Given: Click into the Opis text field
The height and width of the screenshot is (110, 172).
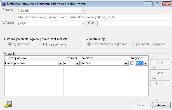Looking at the screenshot, I should 134,24.
